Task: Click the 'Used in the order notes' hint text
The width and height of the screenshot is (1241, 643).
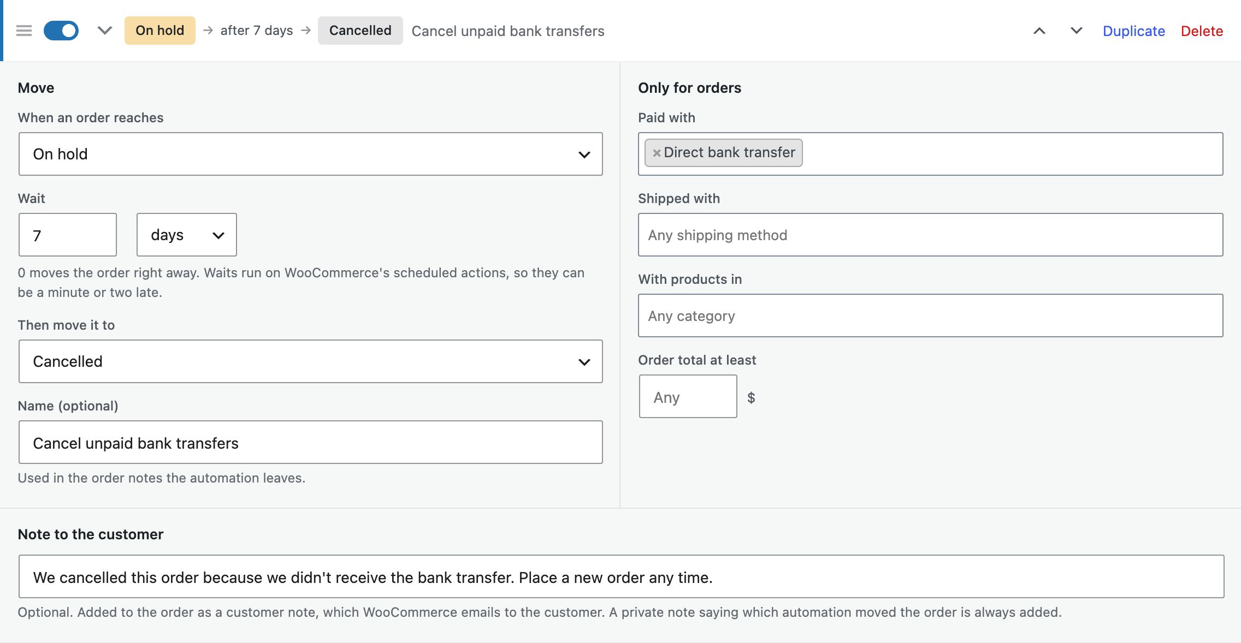Action: coord(162,478)
